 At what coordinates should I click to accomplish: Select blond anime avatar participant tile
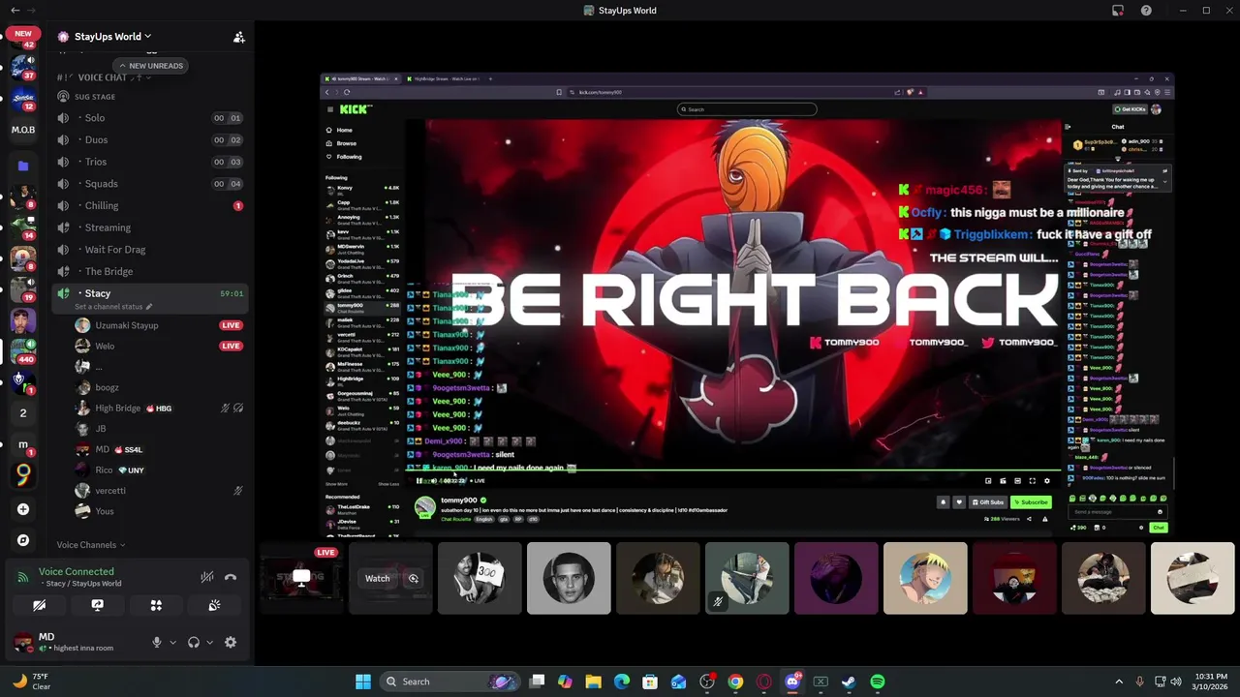pos(925,578)
